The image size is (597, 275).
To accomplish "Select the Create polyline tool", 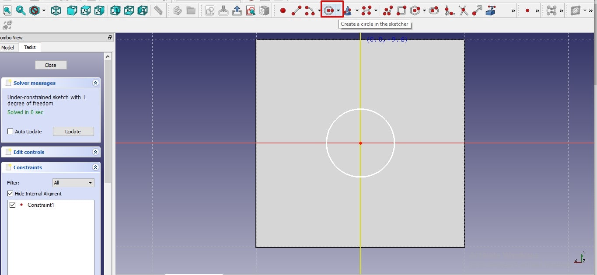I will tap(388, 10).
